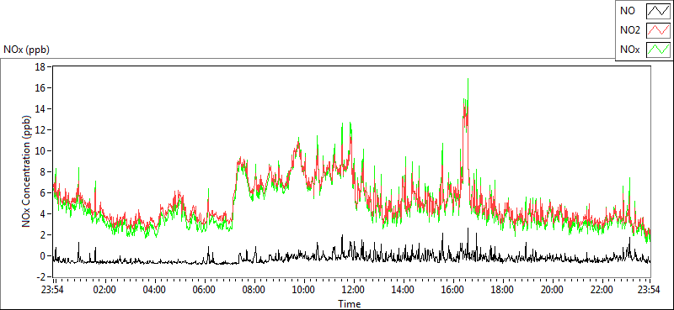Click the 6 value on y-axis

click(x=44, y=192)
